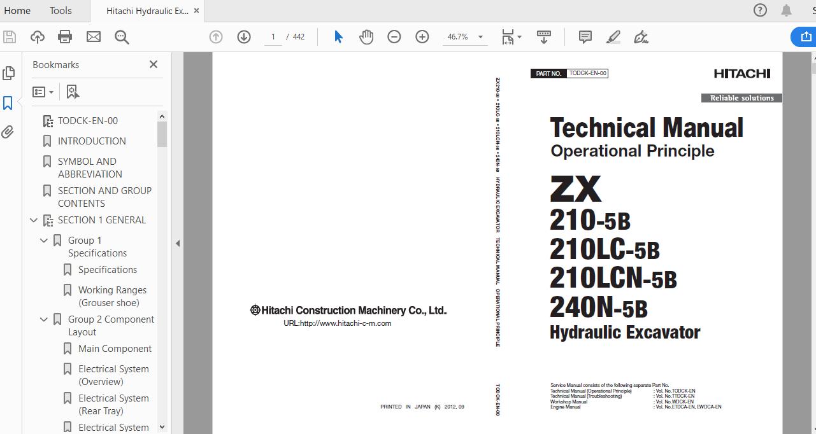Open the Main Component bookmark
Screen dimensions: 816x434
115,349
